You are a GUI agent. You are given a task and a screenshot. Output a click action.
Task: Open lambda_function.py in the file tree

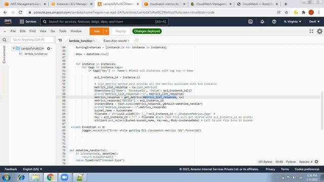(x=36, y=54)
